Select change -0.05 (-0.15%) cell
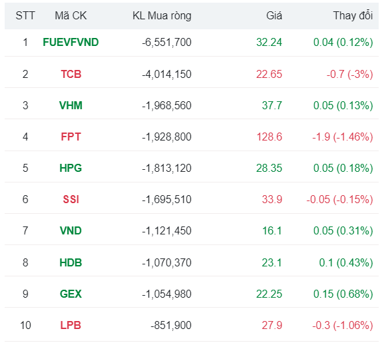 coord(339,199)
